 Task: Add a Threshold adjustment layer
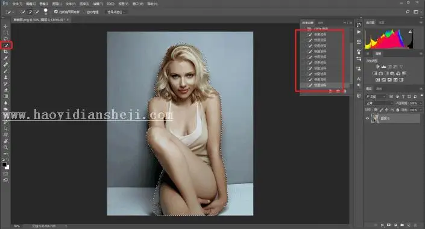(389, 80)
